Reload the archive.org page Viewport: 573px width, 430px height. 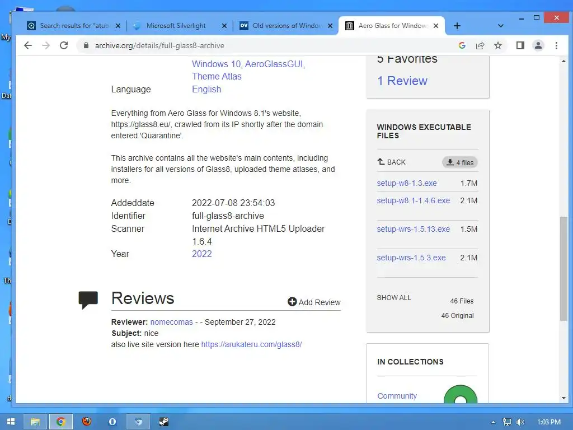pyautogui.click(x=64, y=45)
